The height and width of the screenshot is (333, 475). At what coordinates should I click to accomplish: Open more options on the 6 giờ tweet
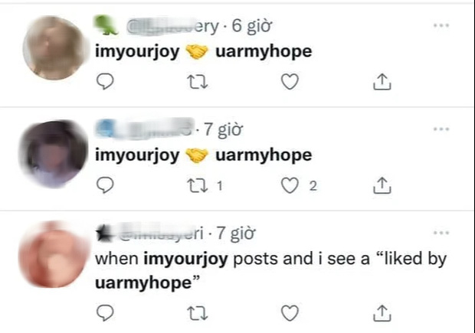click(x=441, y=25)
